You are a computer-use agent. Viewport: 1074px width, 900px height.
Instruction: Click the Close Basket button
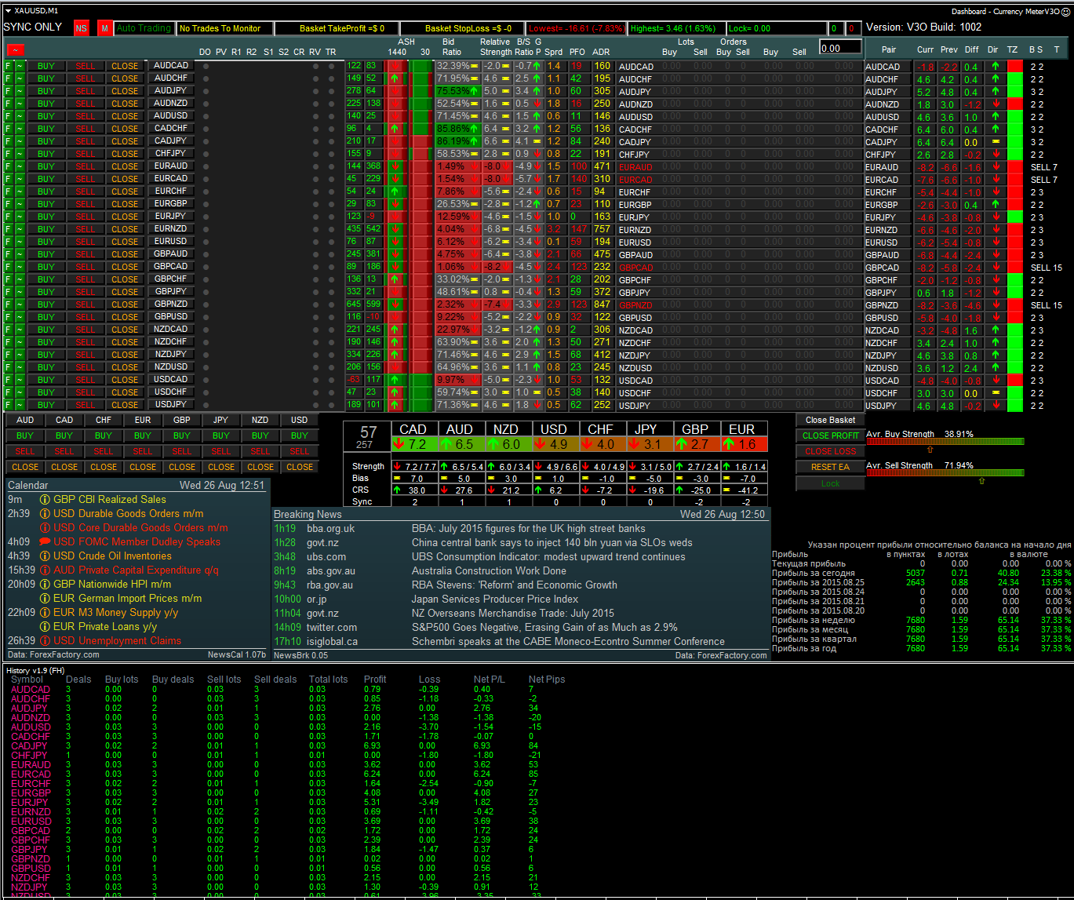pyautogui.click(x=830, y=420)
